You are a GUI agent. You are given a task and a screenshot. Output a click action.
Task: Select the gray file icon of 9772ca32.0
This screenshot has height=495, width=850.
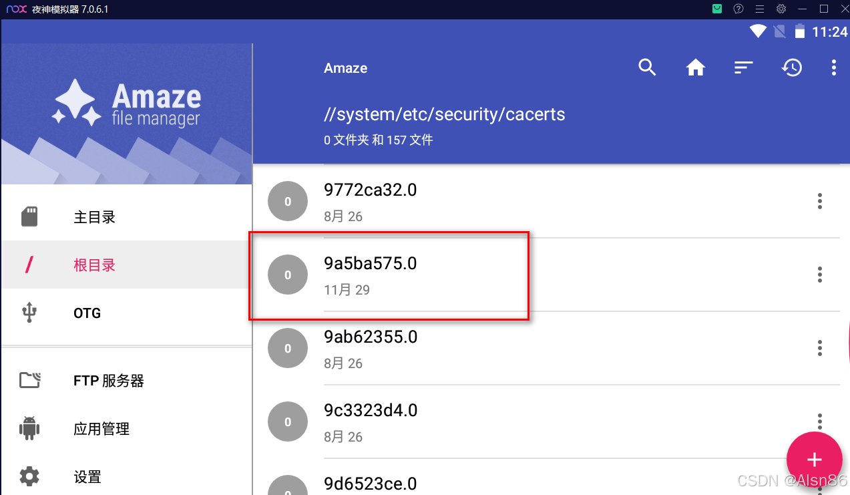[x=288, y=201]
